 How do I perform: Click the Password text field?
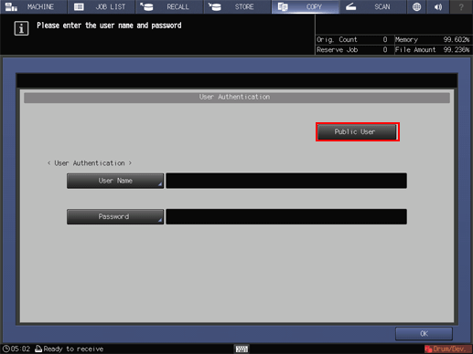(286, 217)
